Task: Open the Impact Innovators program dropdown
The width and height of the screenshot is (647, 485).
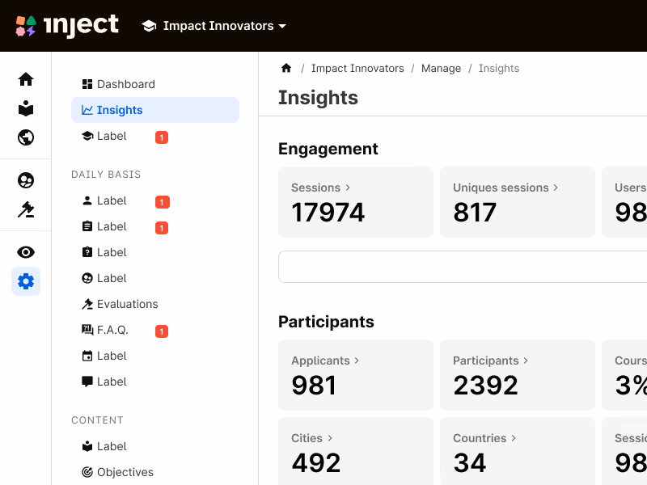Action: click(x=214, y=26)
